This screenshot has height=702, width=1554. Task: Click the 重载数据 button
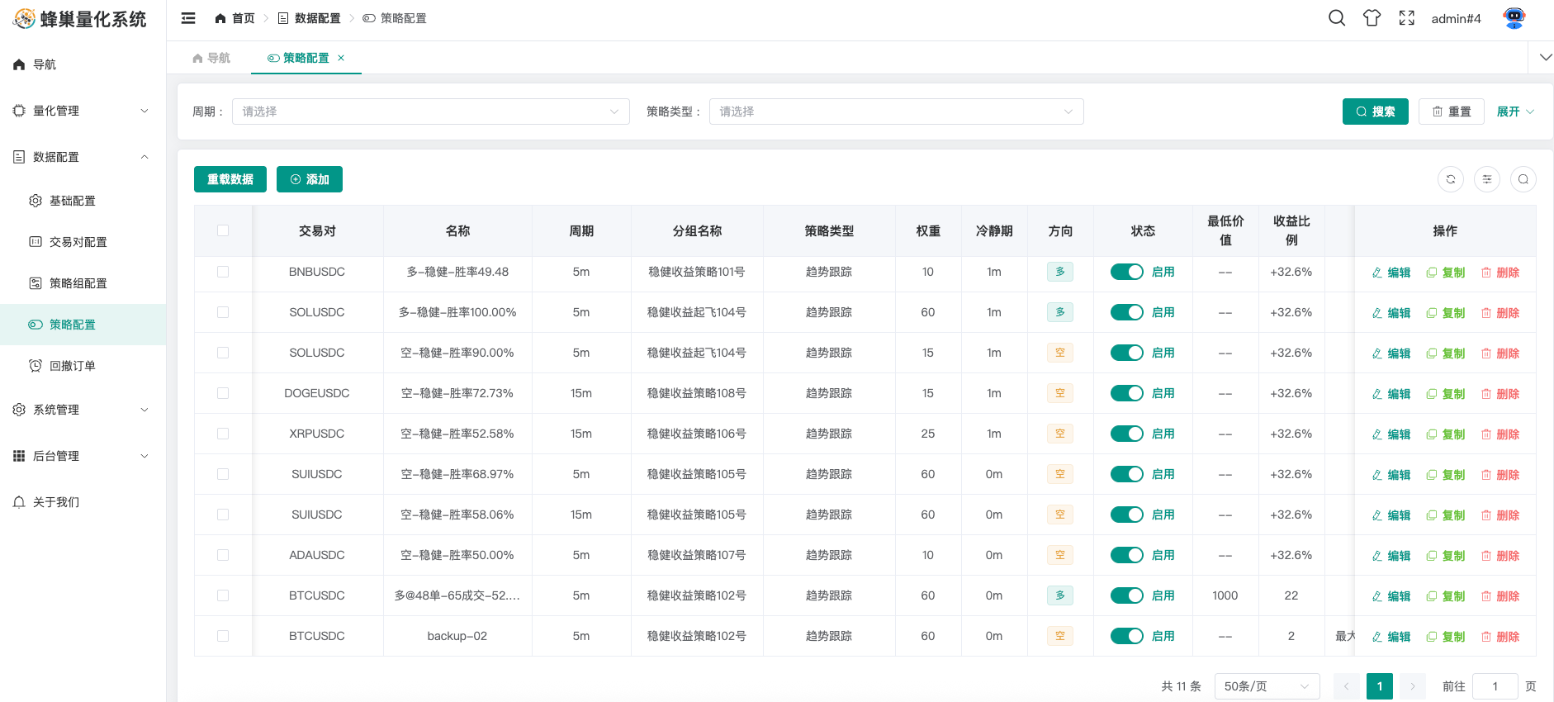coord(230,179)
